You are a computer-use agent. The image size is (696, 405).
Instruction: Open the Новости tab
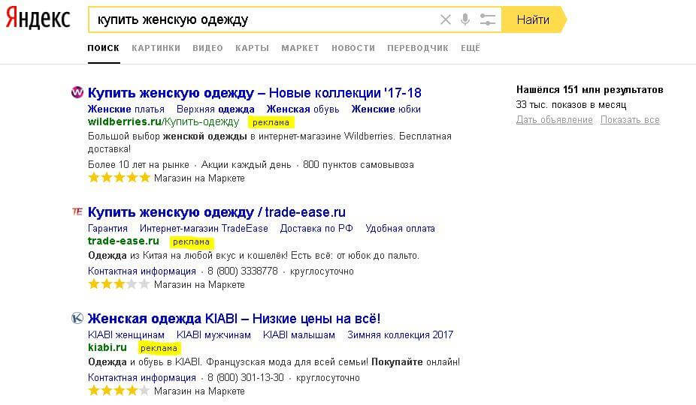[x=353, y=48]
